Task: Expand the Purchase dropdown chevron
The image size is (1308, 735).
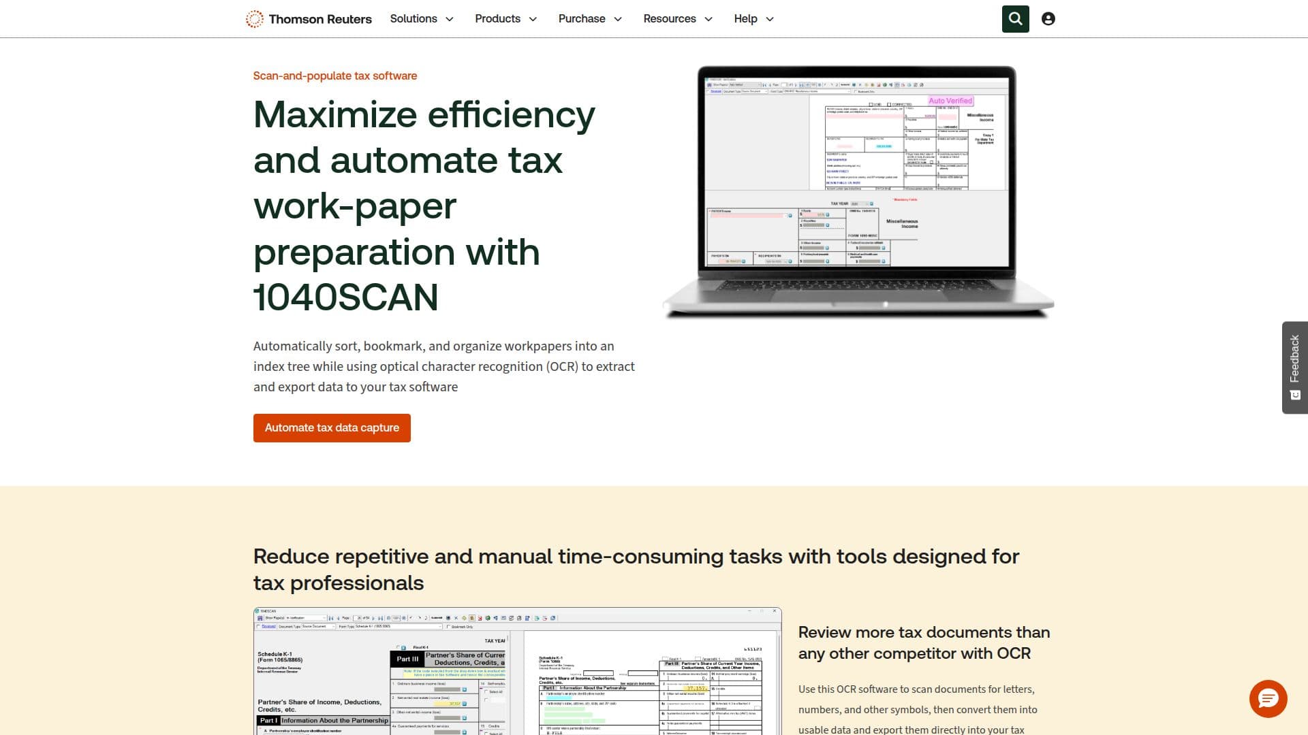Action: [618, 19]
